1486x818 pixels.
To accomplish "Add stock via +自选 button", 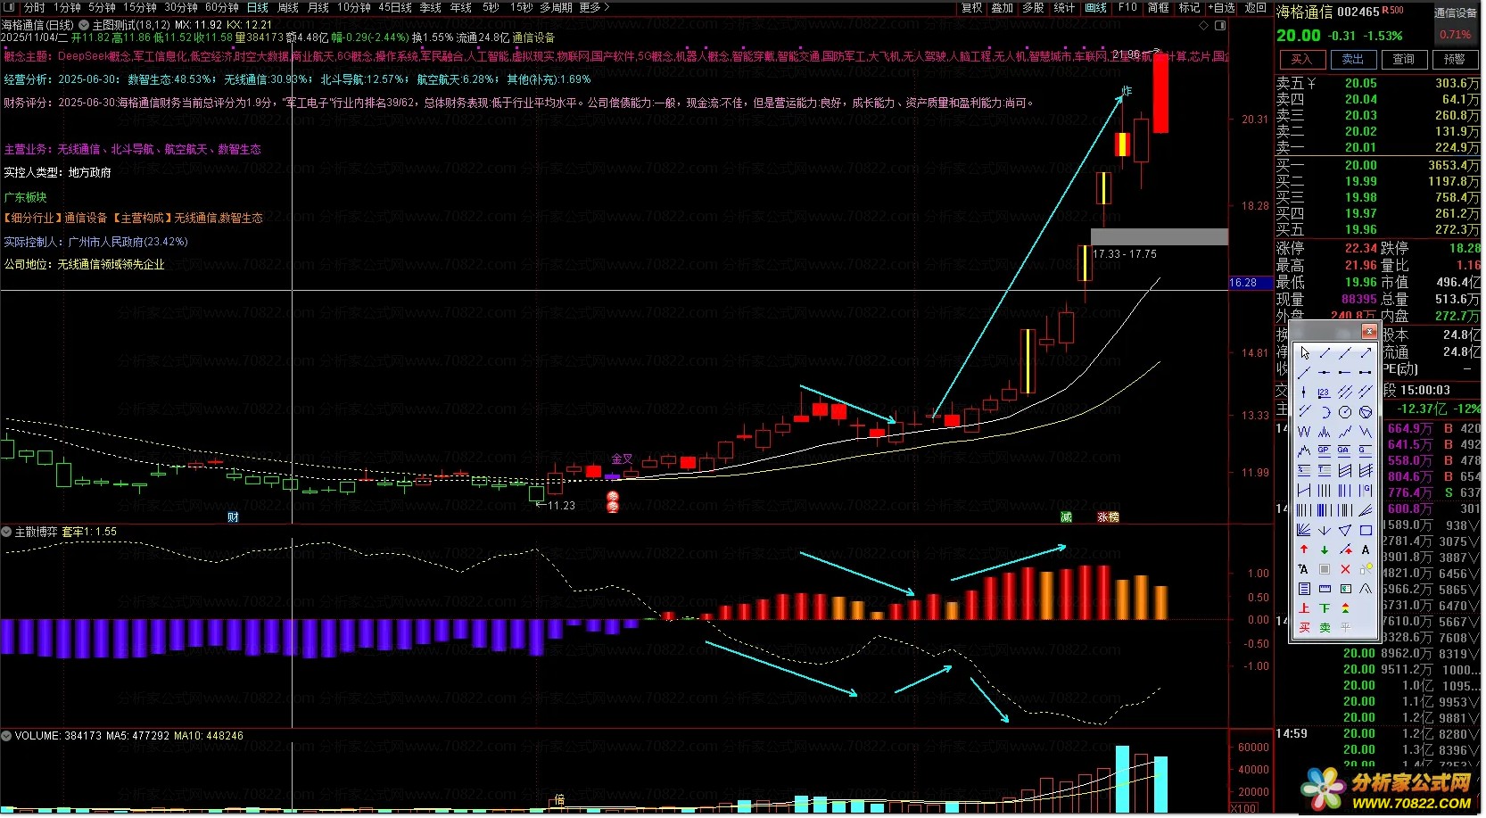I will pyautogui.click(x=1221, y=7).
